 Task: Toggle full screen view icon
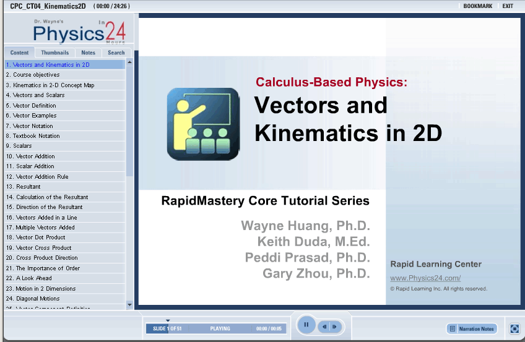pyautogui.click(x=514, y=329)
